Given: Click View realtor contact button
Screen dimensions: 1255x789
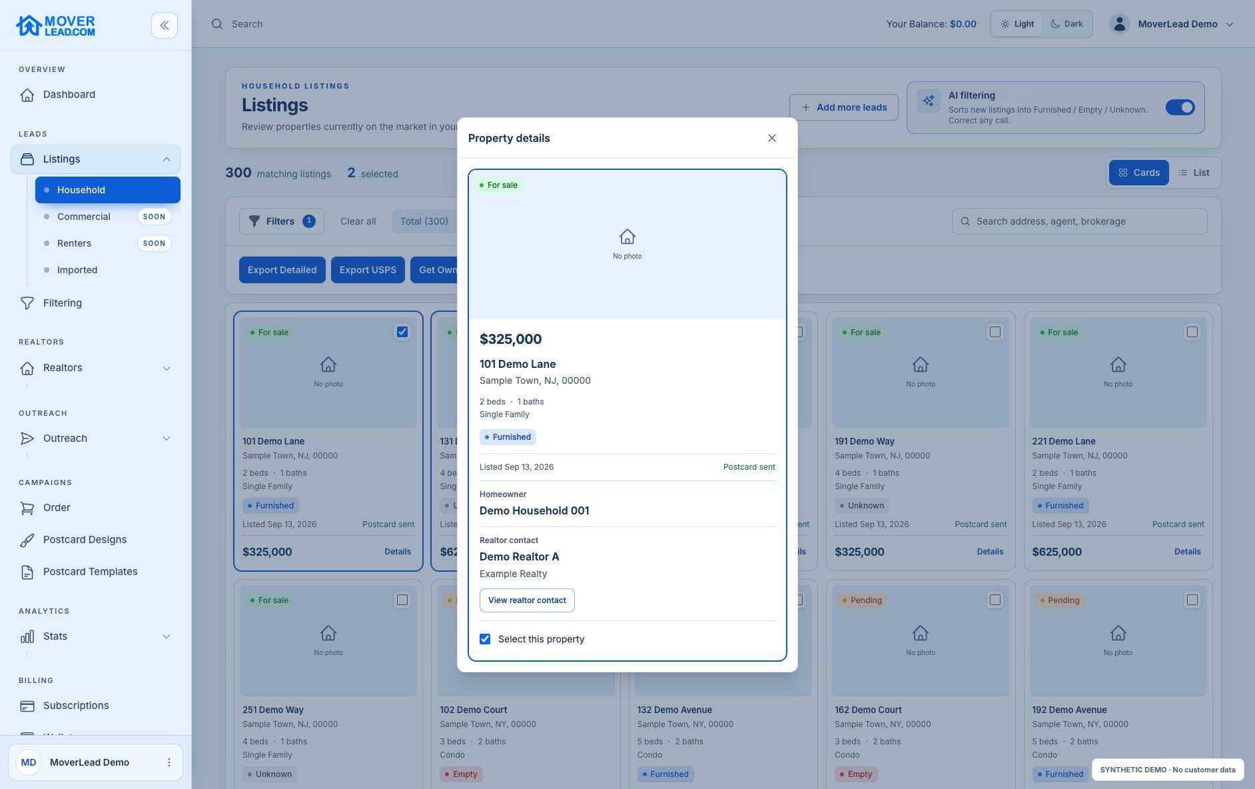Looking at the screenshot, I should [527, 600].
